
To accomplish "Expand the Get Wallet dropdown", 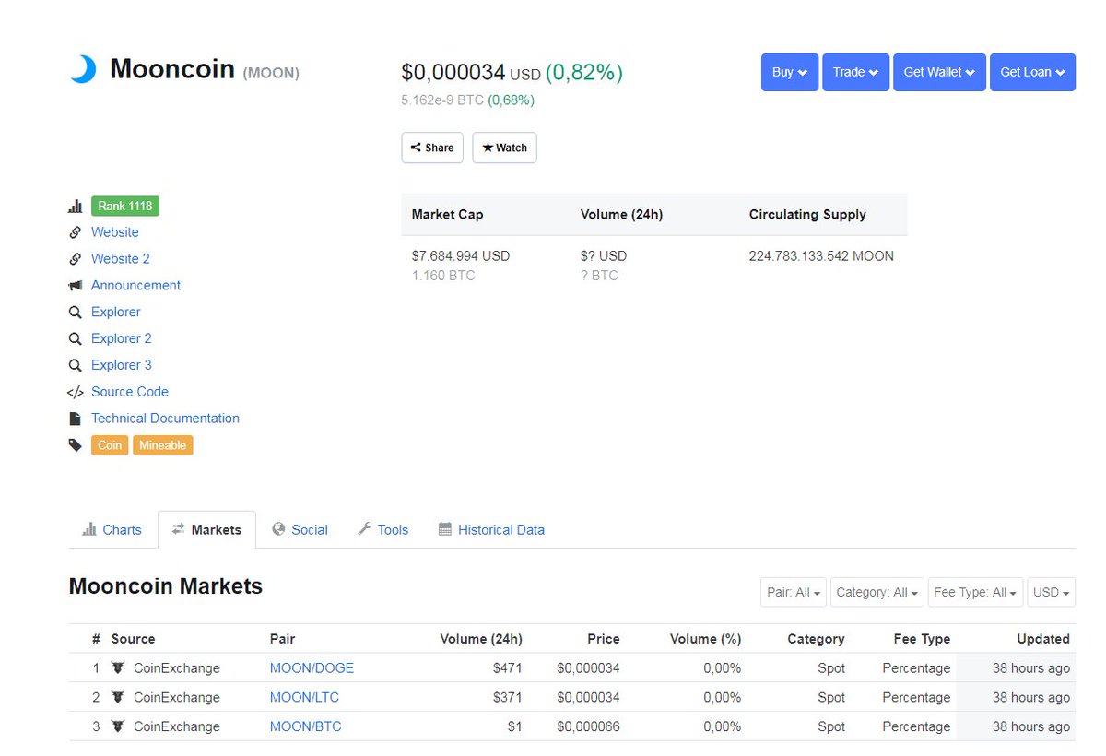I will pos(939,72).
